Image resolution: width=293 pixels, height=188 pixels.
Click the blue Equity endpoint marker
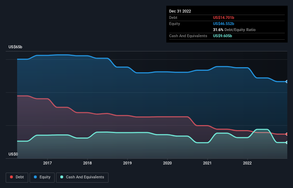(287, 81)
